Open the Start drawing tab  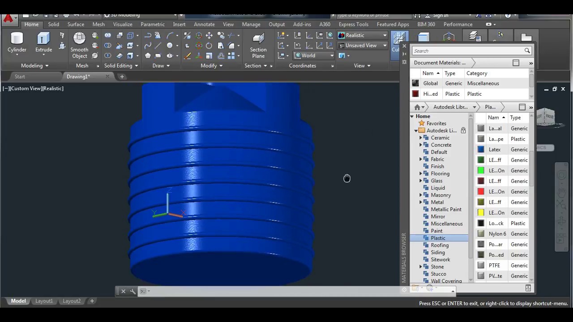pyautogui.click(x=20, y=76)
